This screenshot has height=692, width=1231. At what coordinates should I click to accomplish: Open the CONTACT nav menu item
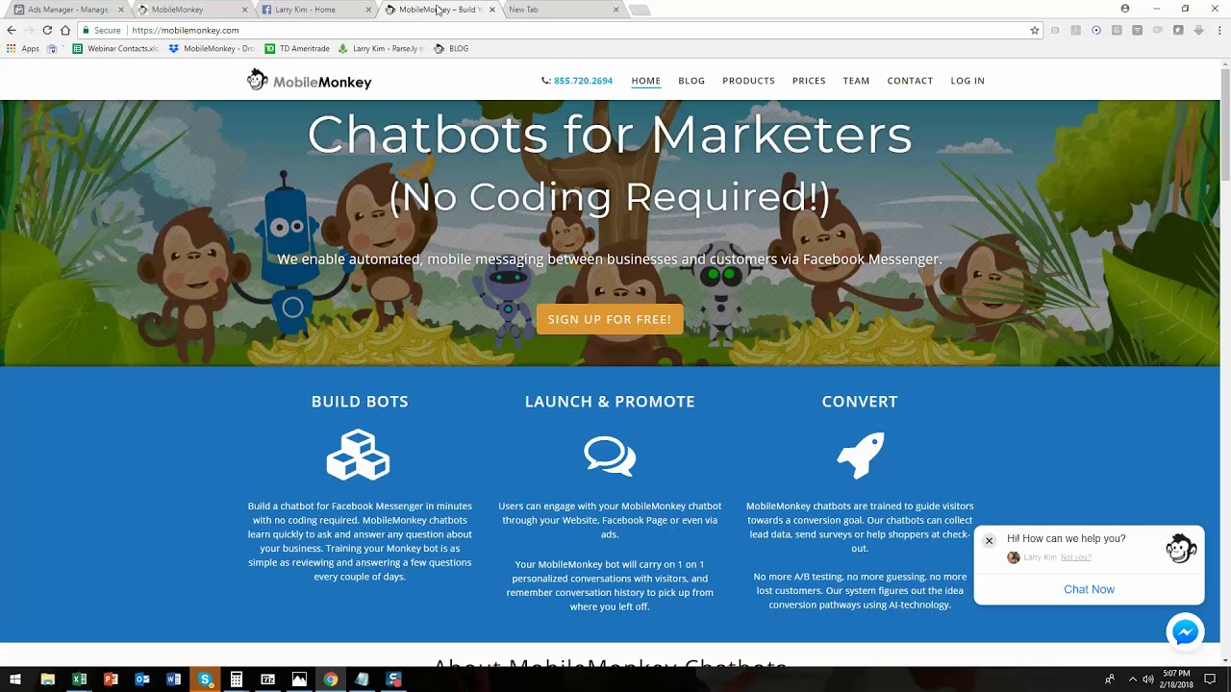click(x=910, y=81)
